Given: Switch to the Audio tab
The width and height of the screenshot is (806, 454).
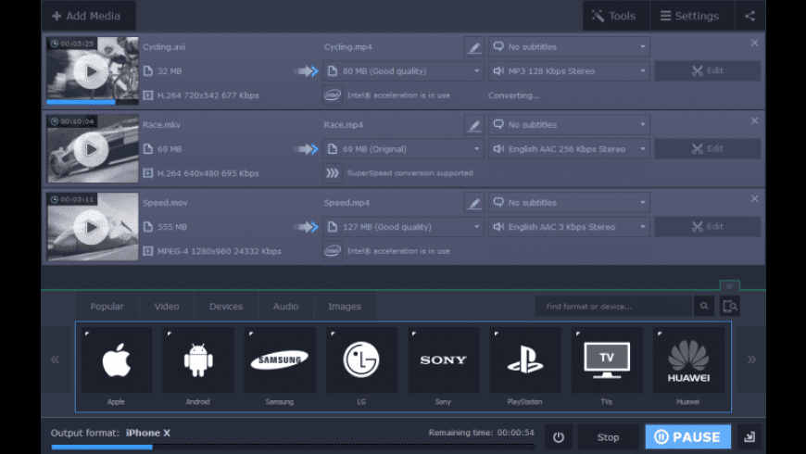Looking at the screenshot, I should pos(285,307).
